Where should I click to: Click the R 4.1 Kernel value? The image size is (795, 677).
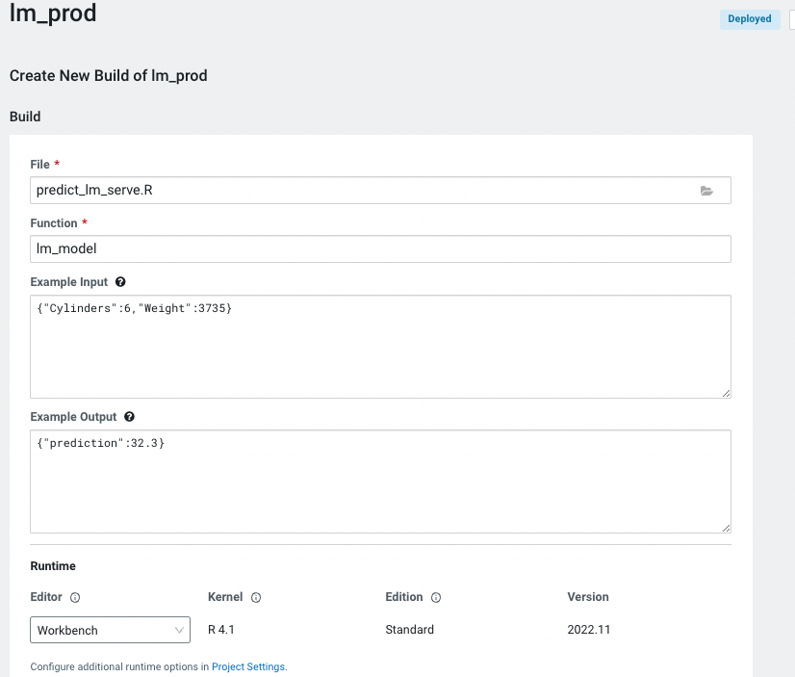[x=219, y=630]
